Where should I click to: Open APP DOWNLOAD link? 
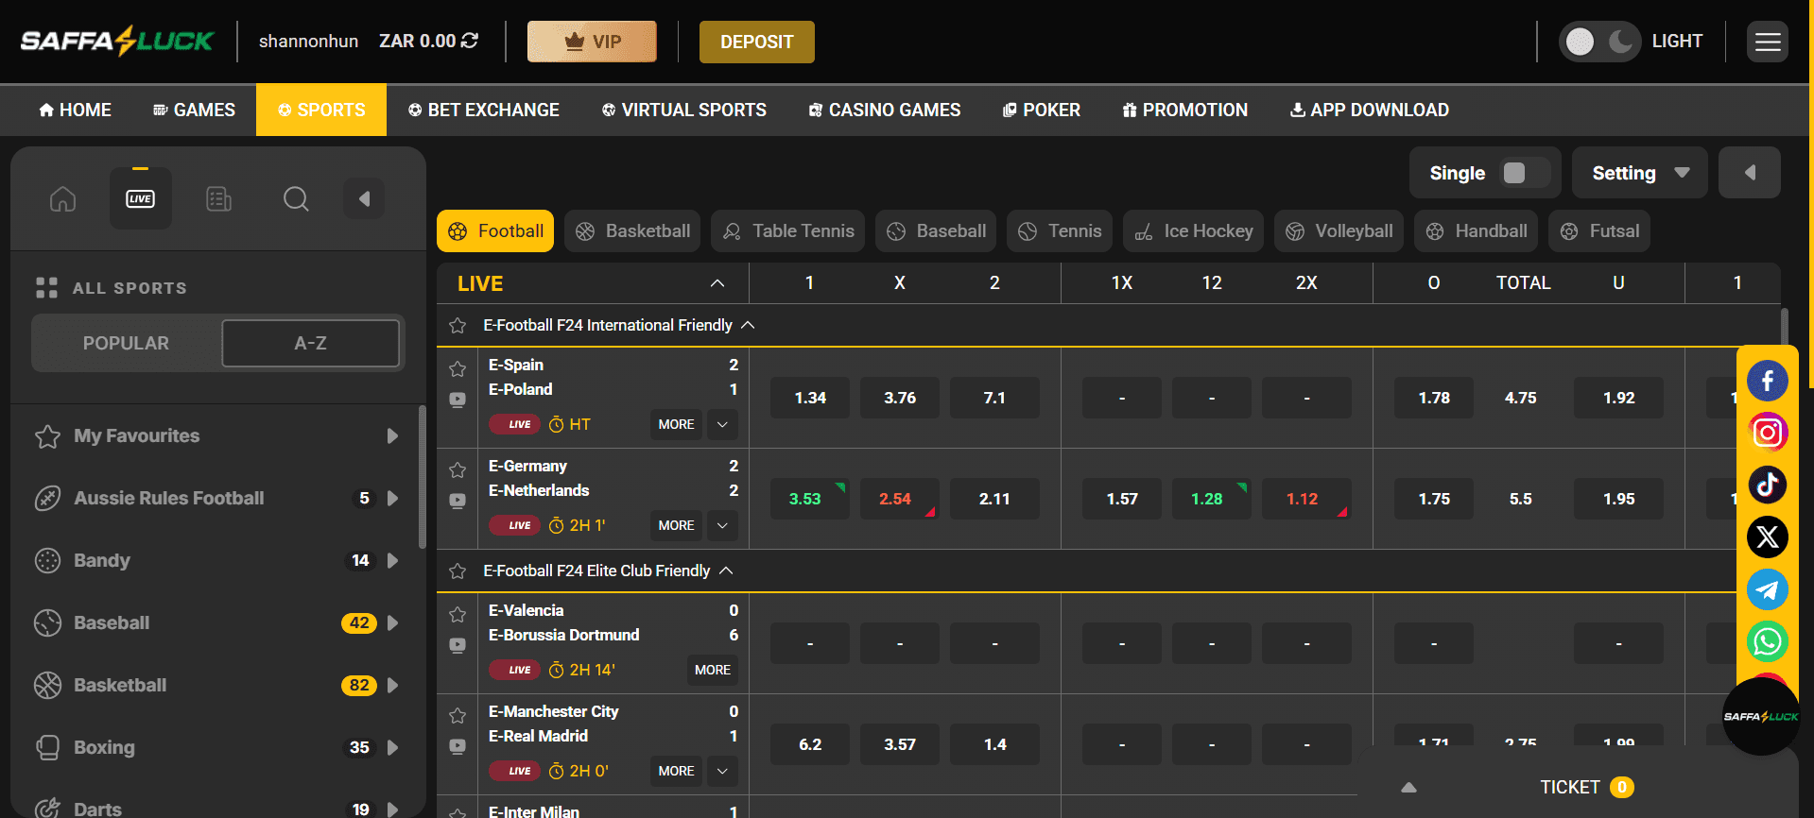pyautogui.click(x=1370, y=110)
